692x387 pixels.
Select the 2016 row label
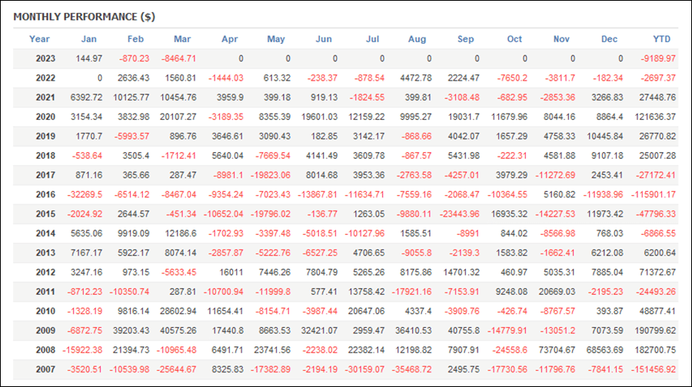pos(45,194)
